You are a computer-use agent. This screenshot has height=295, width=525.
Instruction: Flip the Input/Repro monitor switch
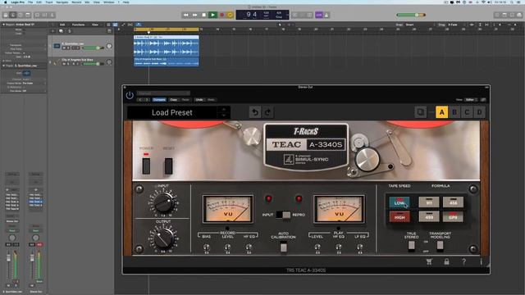(283, 215)
